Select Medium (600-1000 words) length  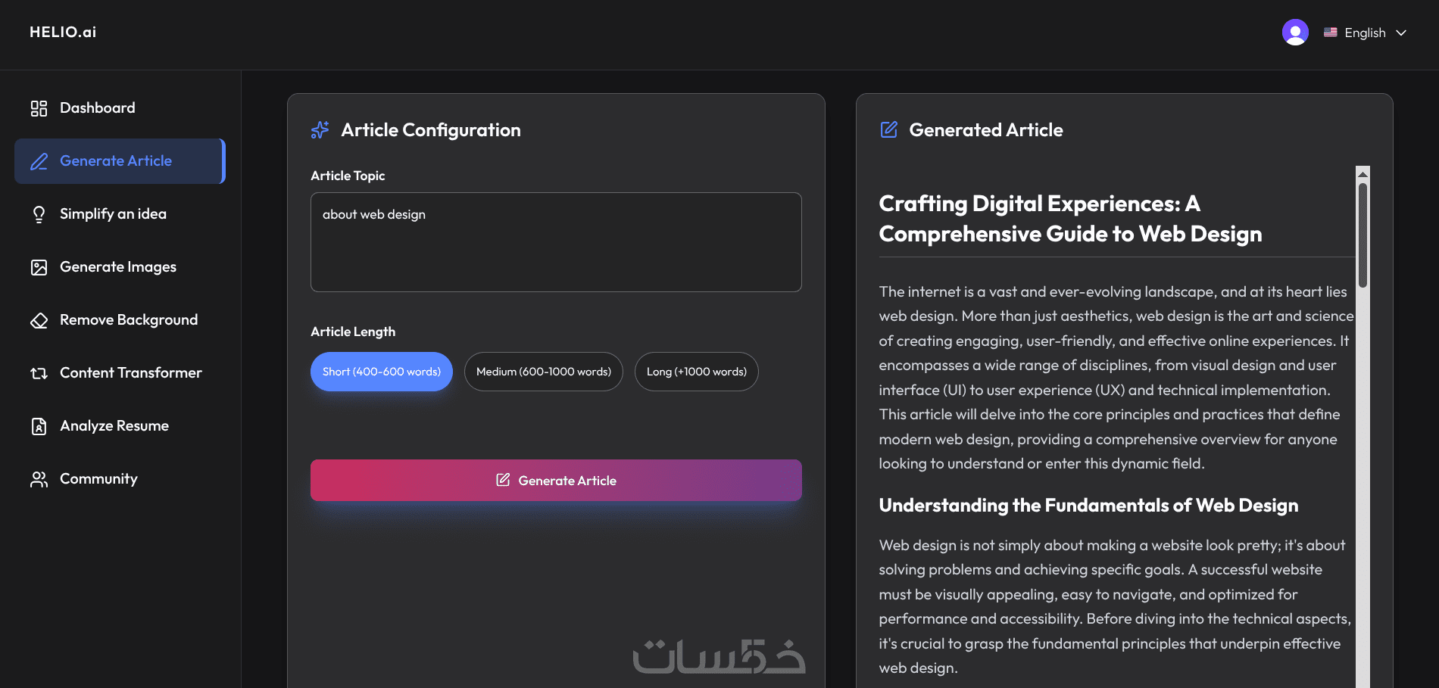coord(543,372)
